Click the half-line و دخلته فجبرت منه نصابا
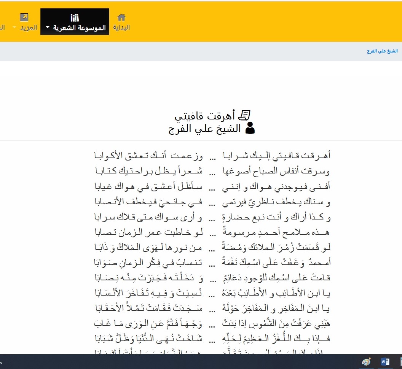402x369 pixels. [149, 278]
